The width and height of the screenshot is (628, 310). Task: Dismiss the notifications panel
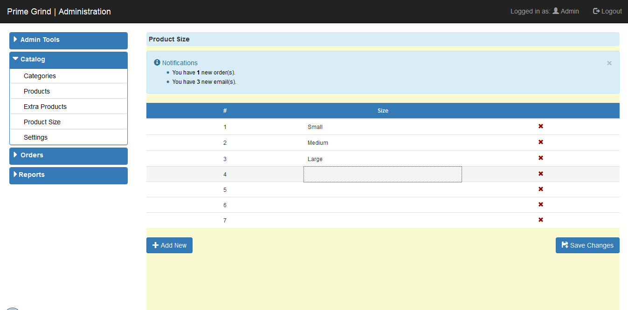tap(609, 63)
